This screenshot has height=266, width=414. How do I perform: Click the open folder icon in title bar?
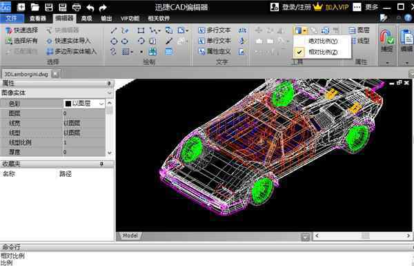point(35,7)
